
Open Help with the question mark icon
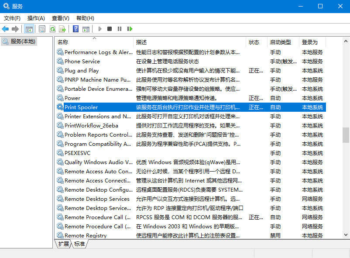coord(75,29)
